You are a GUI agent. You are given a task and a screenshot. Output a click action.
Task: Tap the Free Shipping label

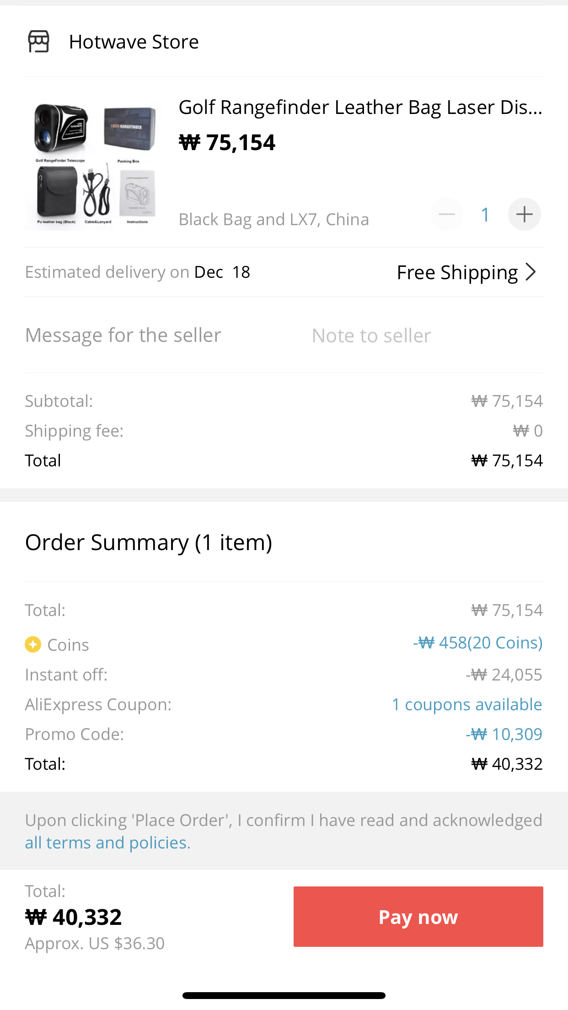click(457, 272)
